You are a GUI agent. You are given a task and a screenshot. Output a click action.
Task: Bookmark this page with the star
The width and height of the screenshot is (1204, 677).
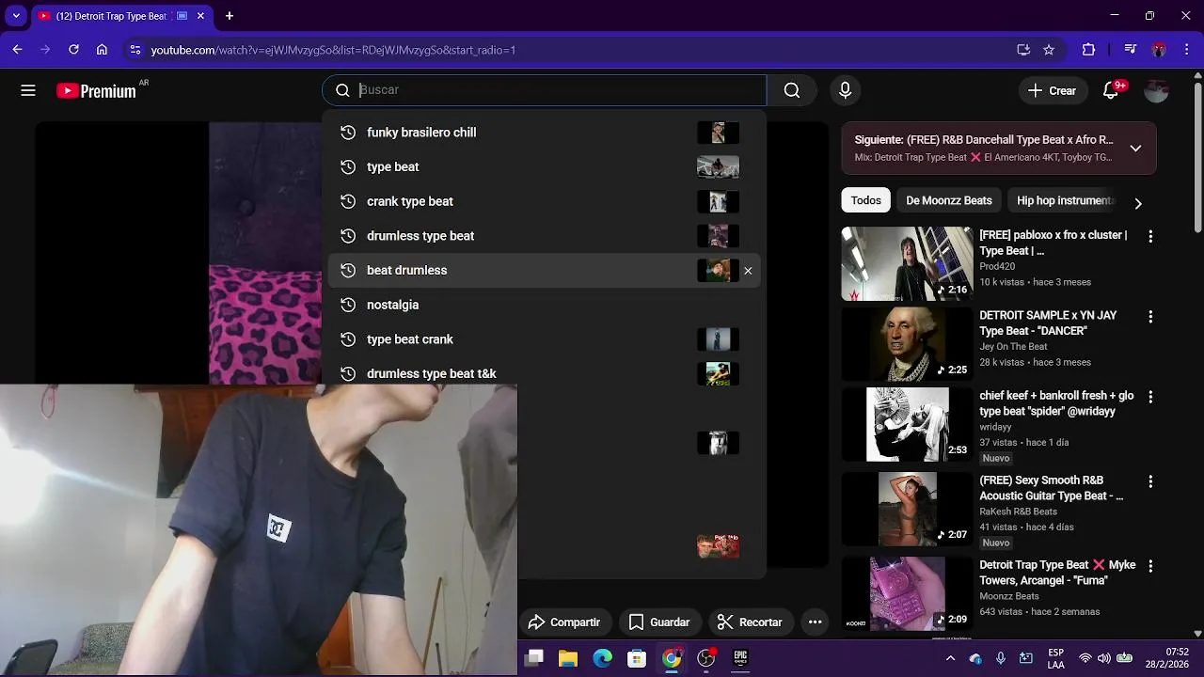[x=1049, y=50]
